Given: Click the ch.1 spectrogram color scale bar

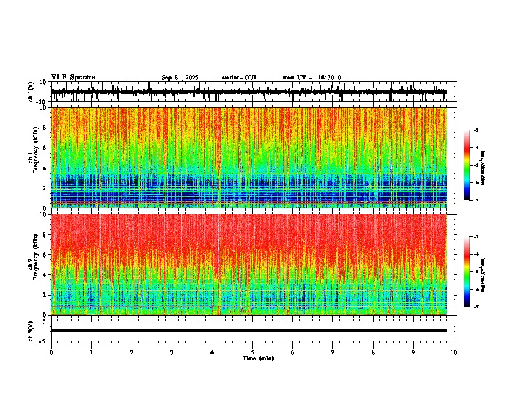Looking at the screenshot, I should click(x=467, y=165).
